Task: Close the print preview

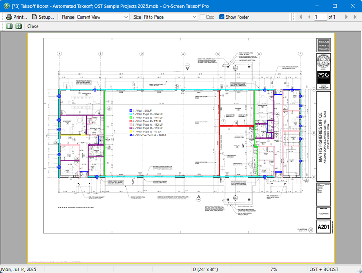Action: pyautogui.click(x=33, y=26)
